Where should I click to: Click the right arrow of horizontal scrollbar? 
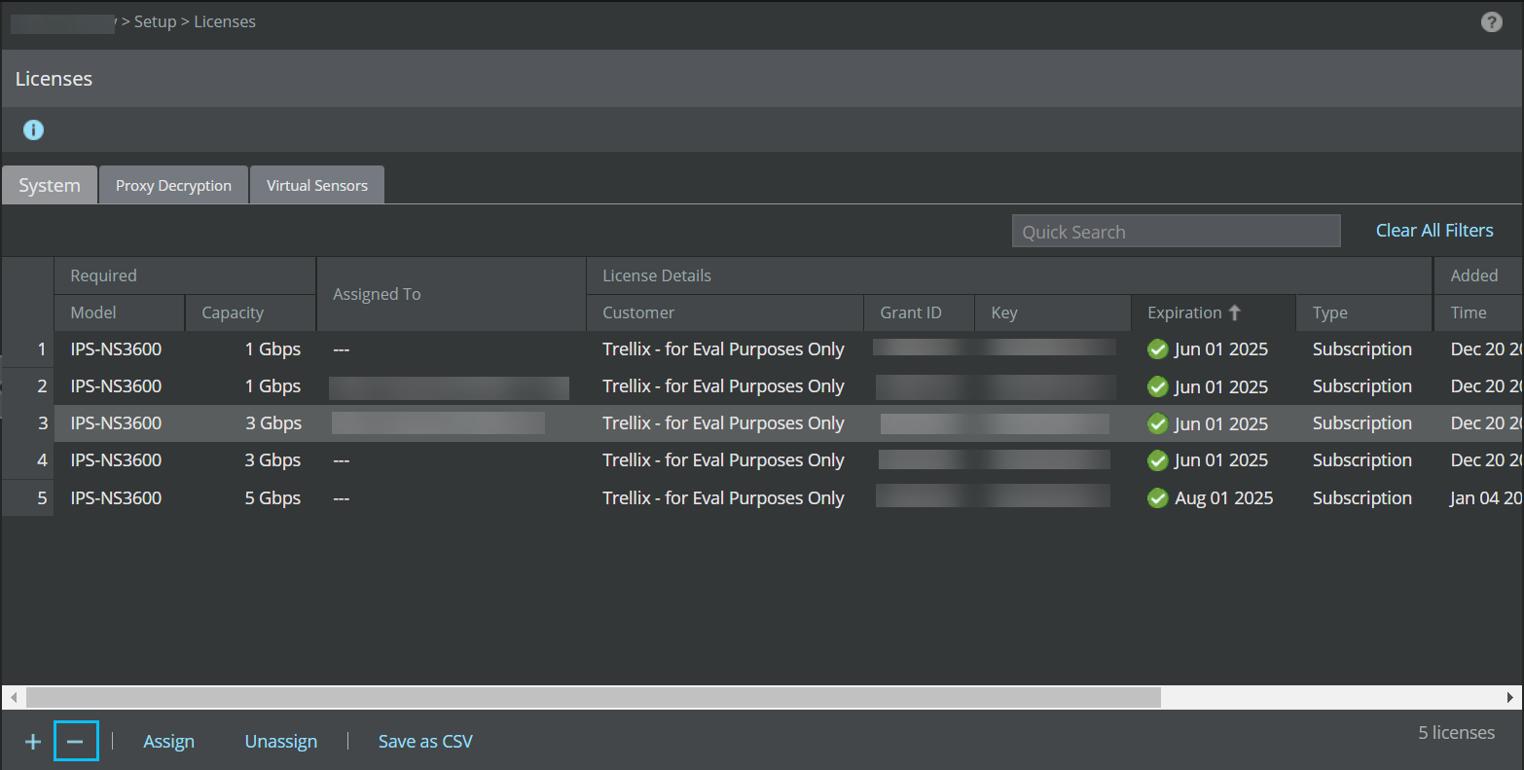pyautogui.click(x=1510, y=698)
